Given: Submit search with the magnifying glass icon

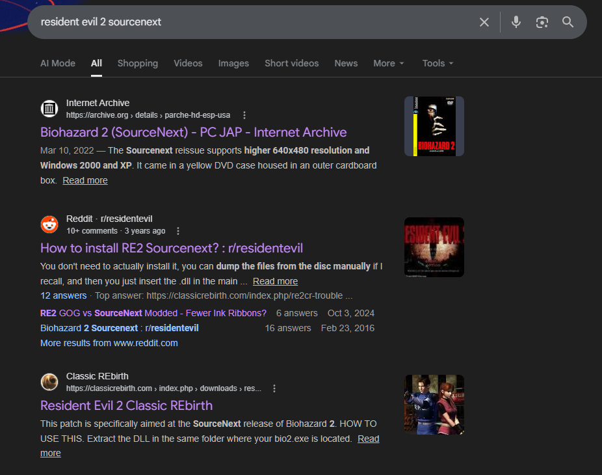Looking at the screenshot, I should (x=568, y=22).
